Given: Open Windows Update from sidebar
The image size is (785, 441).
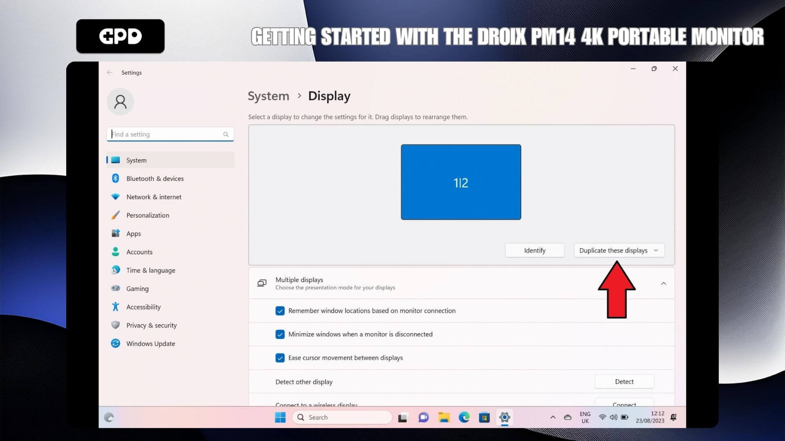Looking at the screenshot, I should [x=150, y=343].
